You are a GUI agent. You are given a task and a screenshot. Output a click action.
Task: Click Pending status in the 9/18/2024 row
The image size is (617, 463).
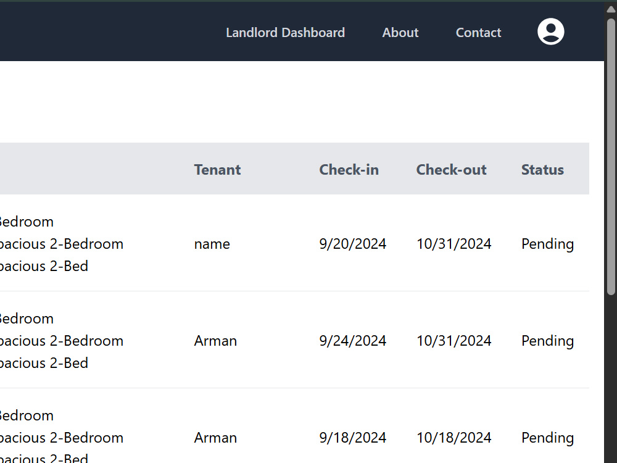pyautogui.click(x=547, y=438)
